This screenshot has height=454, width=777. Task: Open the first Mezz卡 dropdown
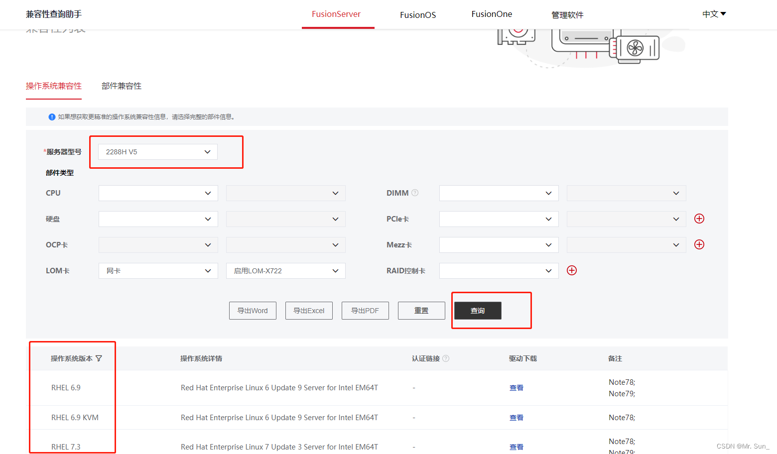tap(499, 245)
